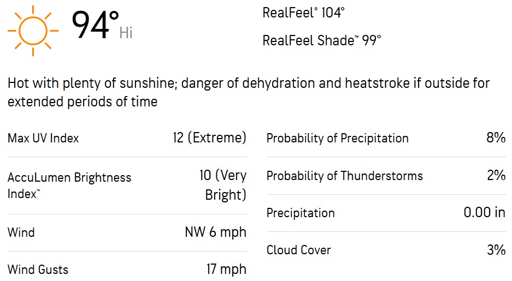Click the Cloud Cover label

point(298,250)
